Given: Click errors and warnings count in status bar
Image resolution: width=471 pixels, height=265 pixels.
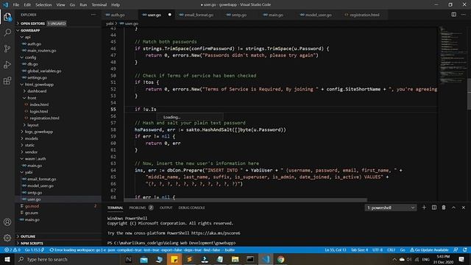Looking at the screenshot, I should [x=13, y=250].
